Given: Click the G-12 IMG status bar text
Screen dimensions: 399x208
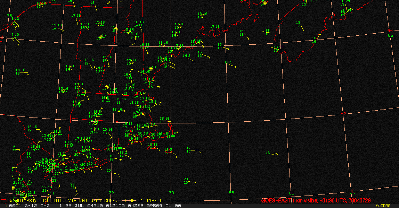Looking at the screenshot, I should click(x=38, y=206).
